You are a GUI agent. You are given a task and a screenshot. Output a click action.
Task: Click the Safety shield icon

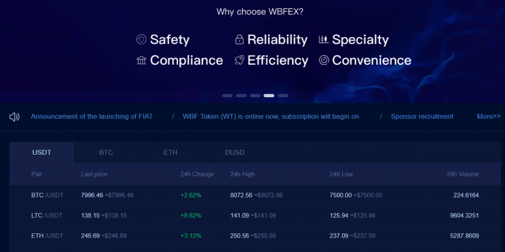(x=141, y=40)
